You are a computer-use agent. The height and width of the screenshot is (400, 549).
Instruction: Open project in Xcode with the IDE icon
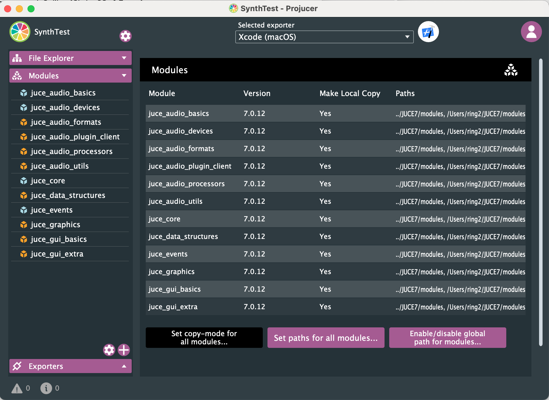pos(428,32)
